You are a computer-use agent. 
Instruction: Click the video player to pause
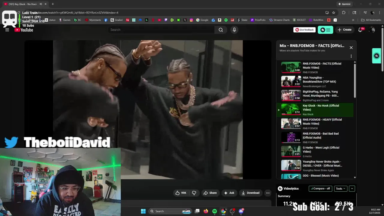click(x=148, y=109)
